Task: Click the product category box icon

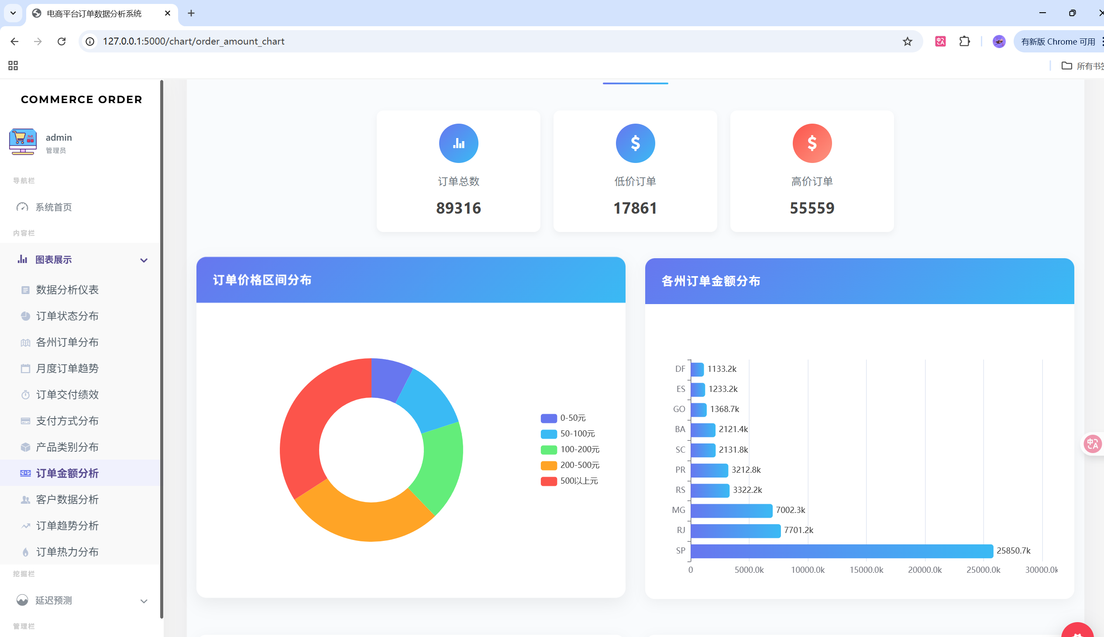Action: [25, 447]
